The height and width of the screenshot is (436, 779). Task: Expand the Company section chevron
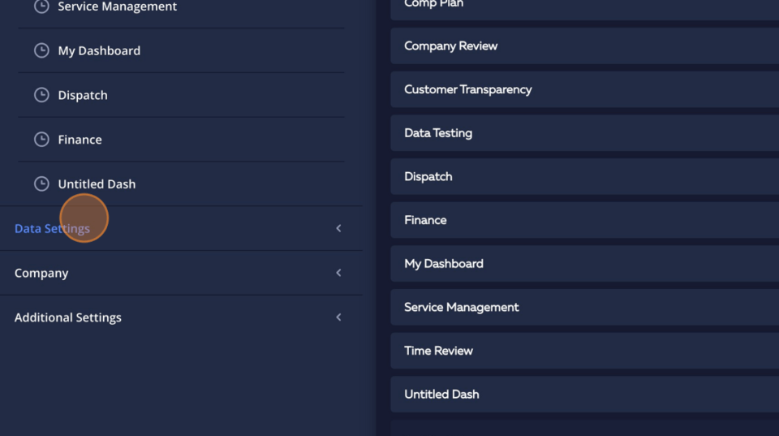pyautogui.click(x=338, y=273)
